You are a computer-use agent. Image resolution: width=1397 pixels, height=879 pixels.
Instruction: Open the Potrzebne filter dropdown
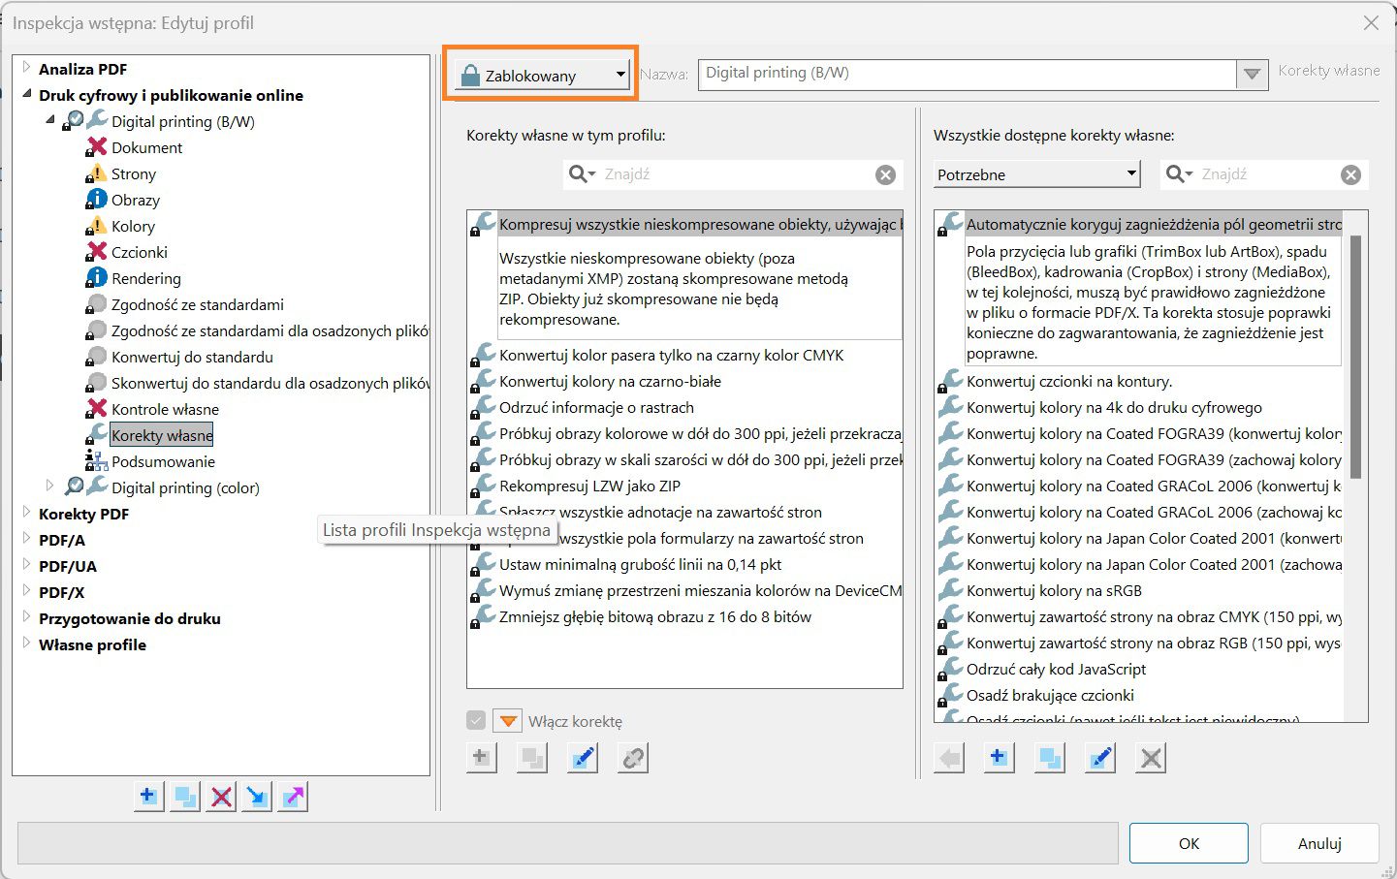pyautogui.click(x=1036, y=174)
